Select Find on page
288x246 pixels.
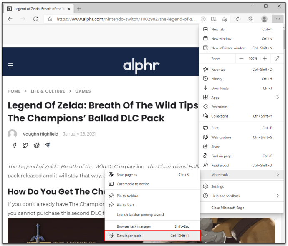pos(241,156)
